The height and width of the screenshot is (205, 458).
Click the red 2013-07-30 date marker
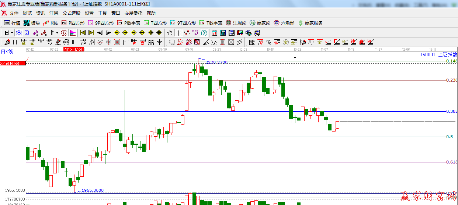point(74,49)
